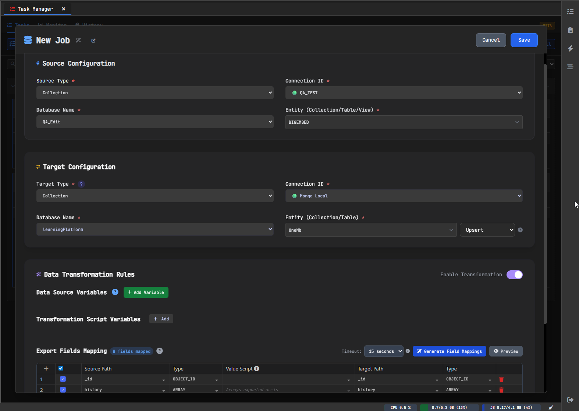Click memory 0.7/5.2 GB status entry

[449, 407]
